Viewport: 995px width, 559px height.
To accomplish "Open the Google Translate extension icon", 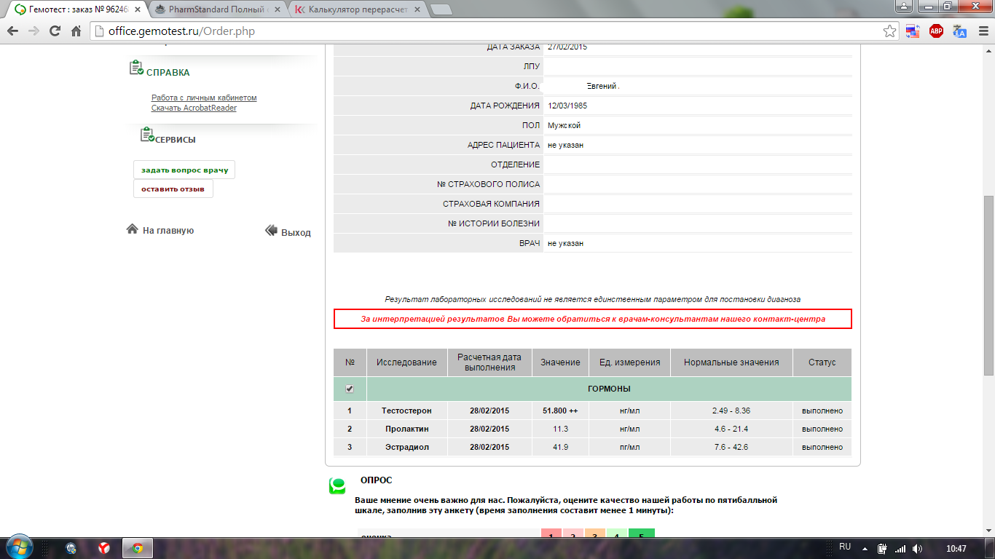I will (960, 31).
